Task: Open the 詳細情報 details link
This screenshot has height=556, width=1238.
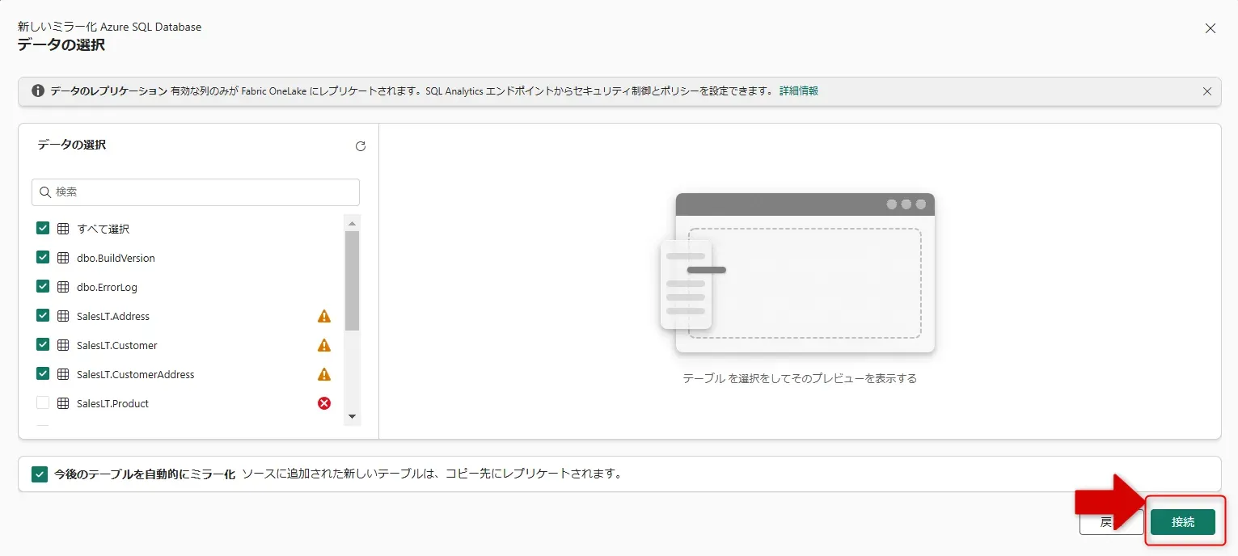Action: click(798, 90)
